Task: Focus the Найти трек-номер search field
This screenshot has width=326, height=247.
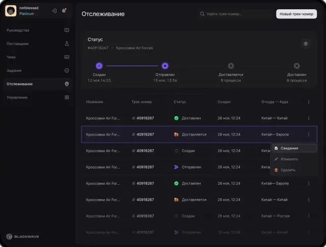Action: tap(236, 14)
